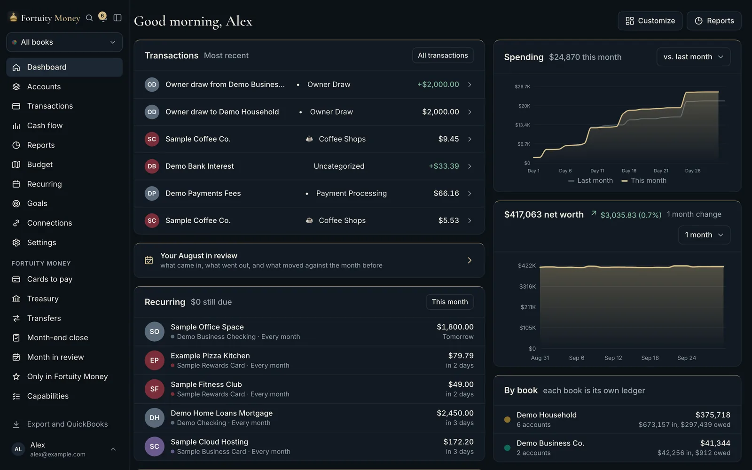Click the Accounts layers icon
This screenshot has width=752, height=470.
(16, 86)
